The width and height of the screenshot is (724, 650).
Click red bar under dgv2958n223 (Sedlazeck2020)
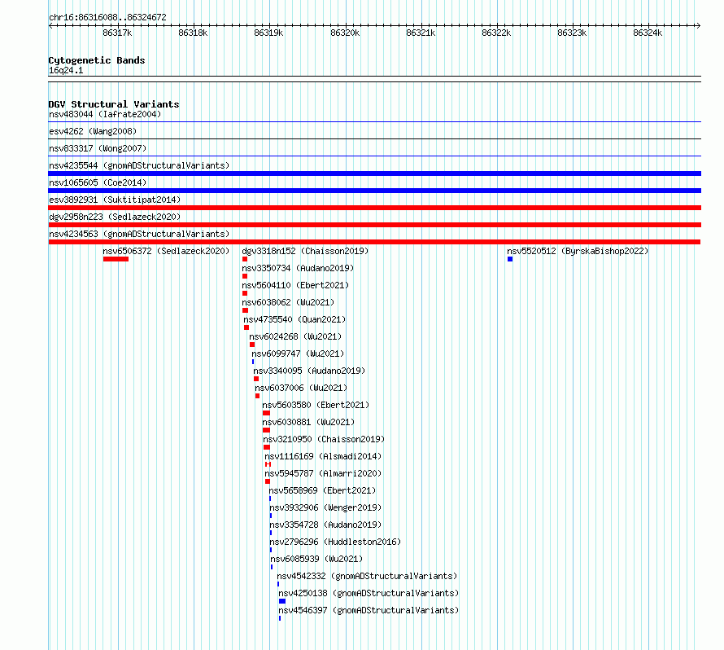point(374,225)
